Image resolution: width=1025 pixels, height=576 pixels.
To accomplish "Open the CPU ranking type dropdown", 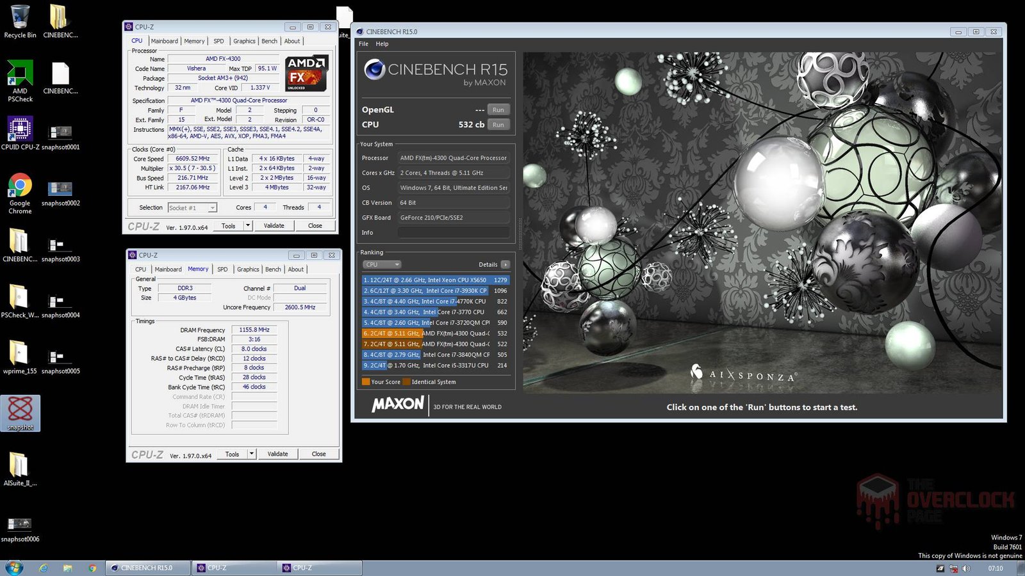I will point(382,264).
